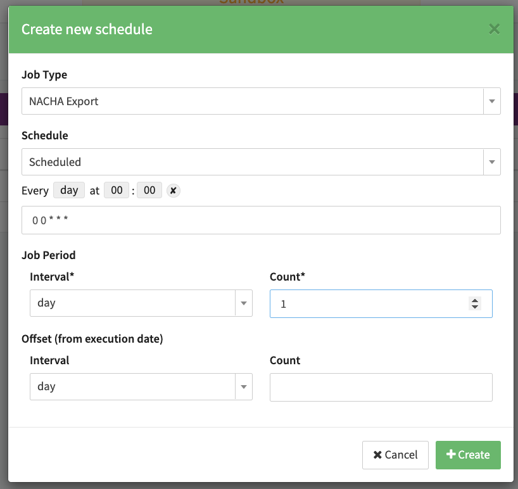
Task: Select the hour '00' chip before the colon
Action: pos(116,191)
